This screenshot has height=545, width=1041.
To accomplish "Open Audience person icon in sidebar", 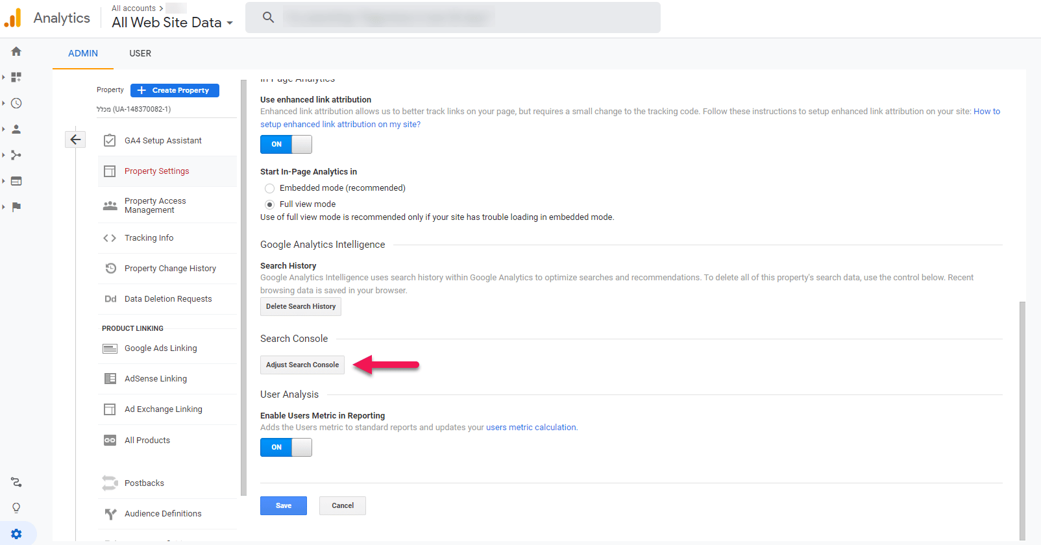I will (x=16, y=129).
